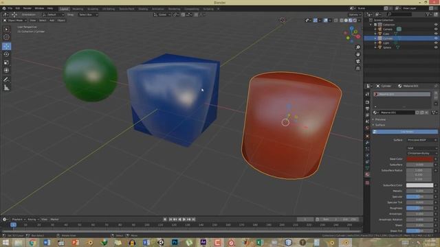Open the Texture properties tab icon

[367, 183]
